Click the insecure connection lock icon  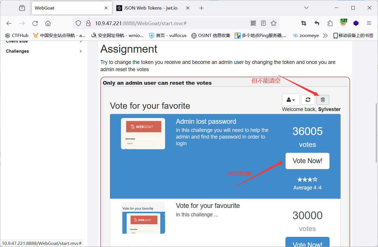(x=88, y=23)
